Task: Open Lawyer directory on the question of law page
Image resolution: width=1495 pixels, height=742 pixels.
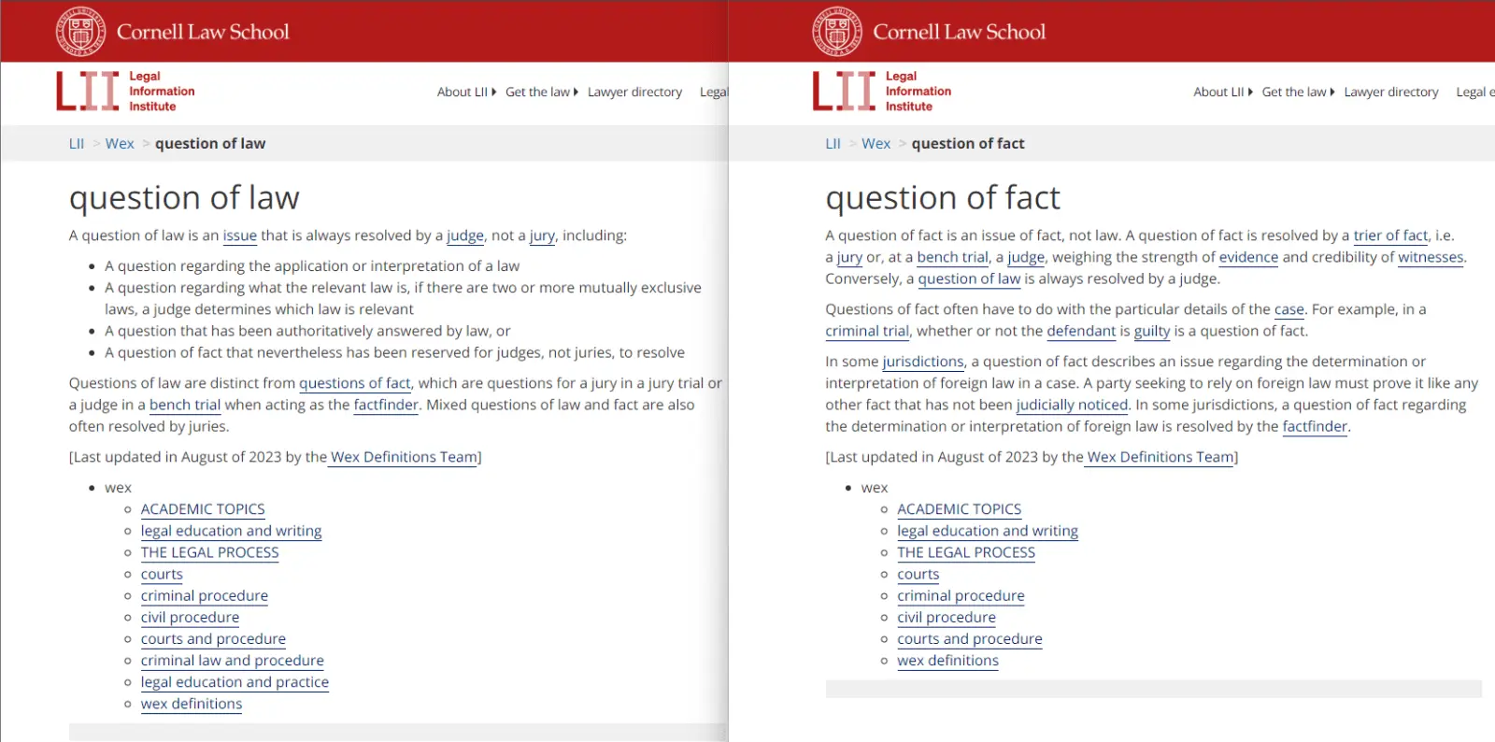Action: [634, 92]
